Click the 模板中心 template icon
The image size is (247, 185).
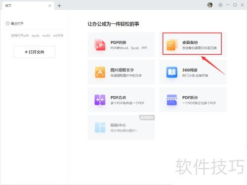point(100,127)
